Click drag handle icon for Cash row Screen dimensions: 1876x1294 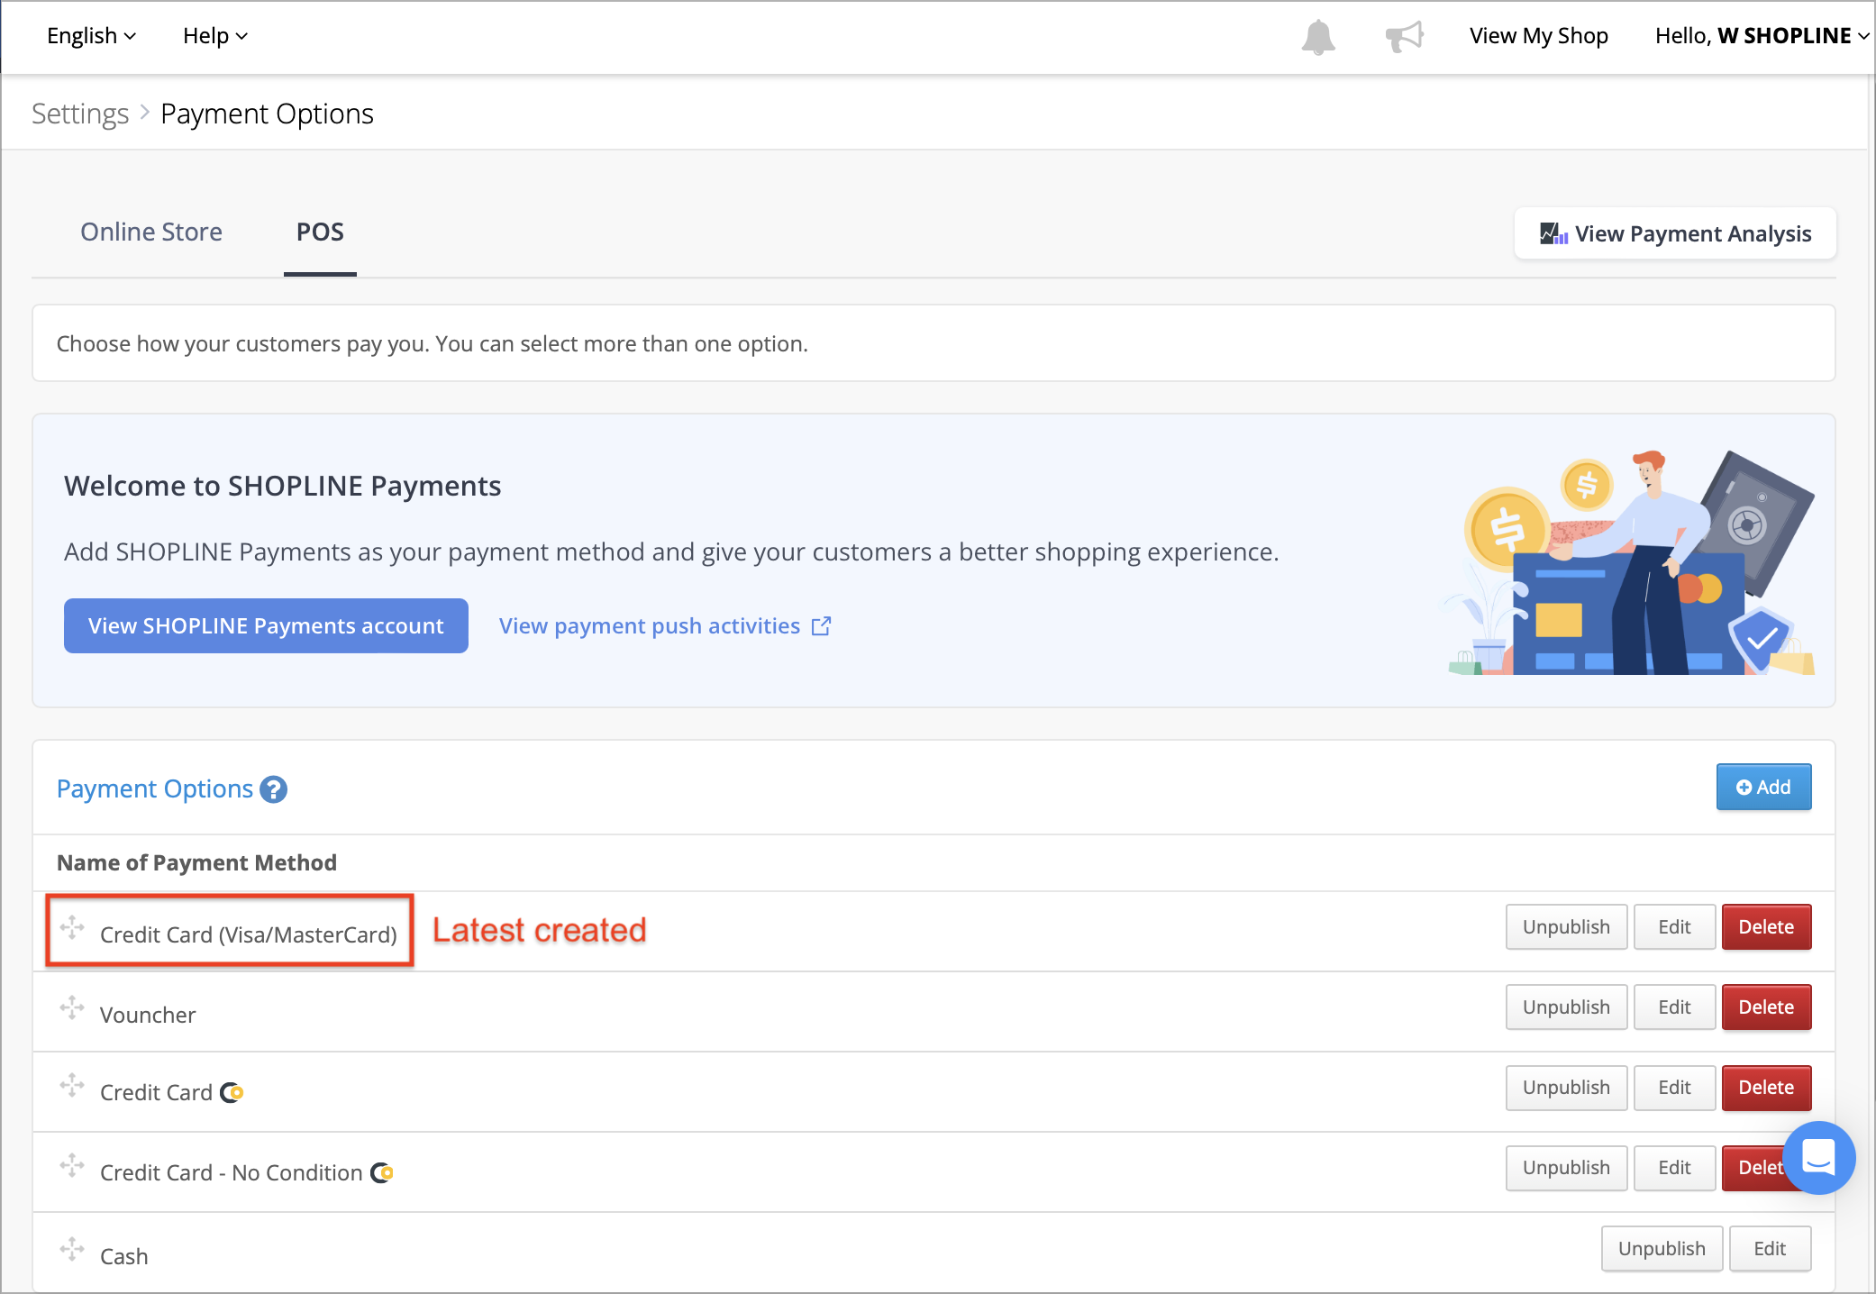tap(72, 1249)
